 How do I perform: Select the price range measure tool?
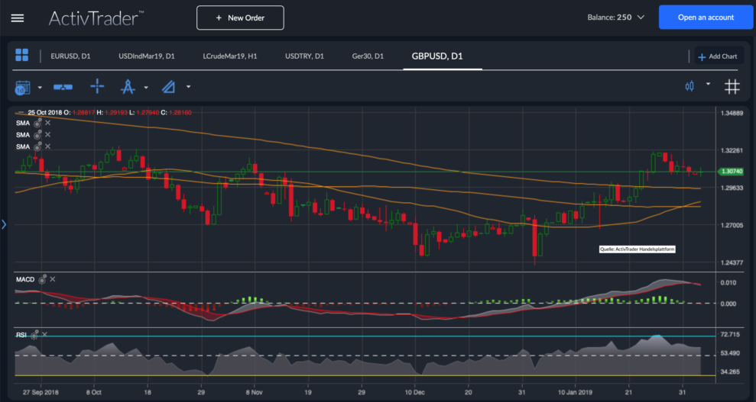pos(63,87)
